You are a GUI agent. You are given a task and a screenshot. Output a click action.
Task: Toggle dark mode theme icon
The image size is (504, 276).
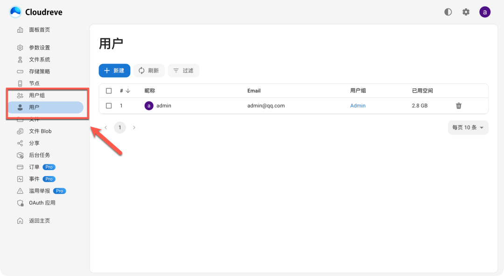pyautogui.click(x=448, y=12)
